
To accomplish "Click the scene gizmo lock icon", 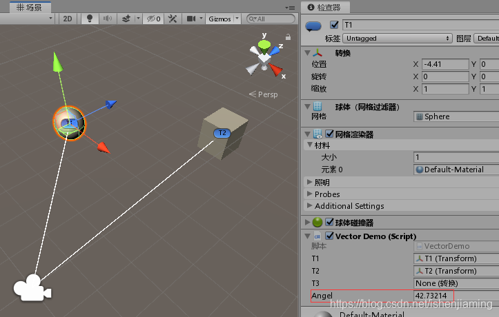I will tap(288, 37).
